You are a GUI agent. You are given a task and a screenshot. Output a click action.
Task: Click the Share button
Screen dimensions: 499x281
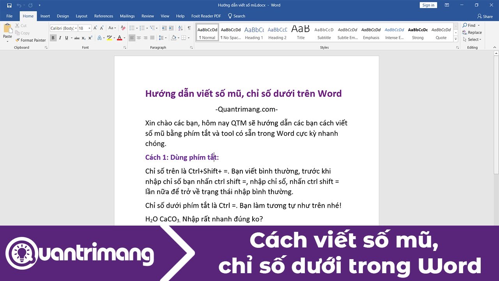(485, 16)
